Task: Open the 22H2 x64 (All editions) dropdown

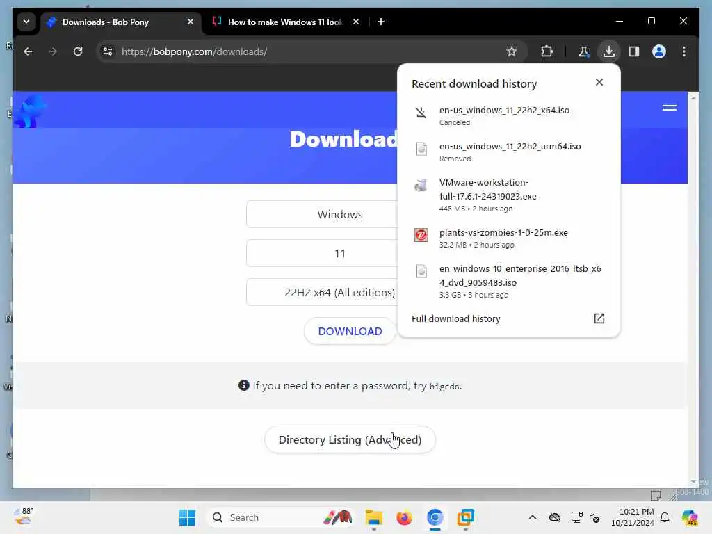Action: point(322,293)
